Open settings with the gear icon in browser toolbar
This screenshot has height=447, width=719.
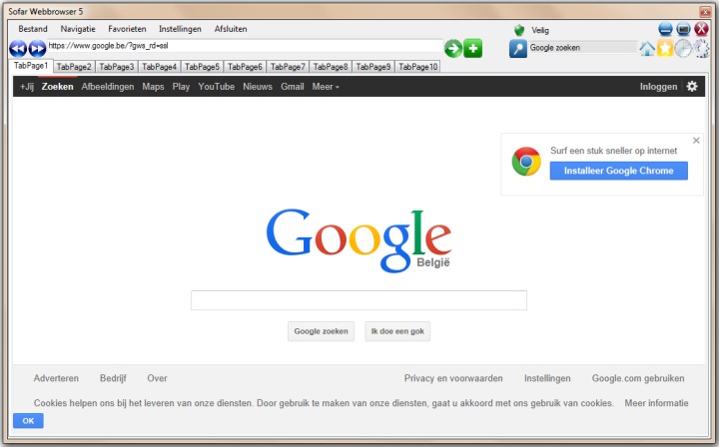coord(701,48)
